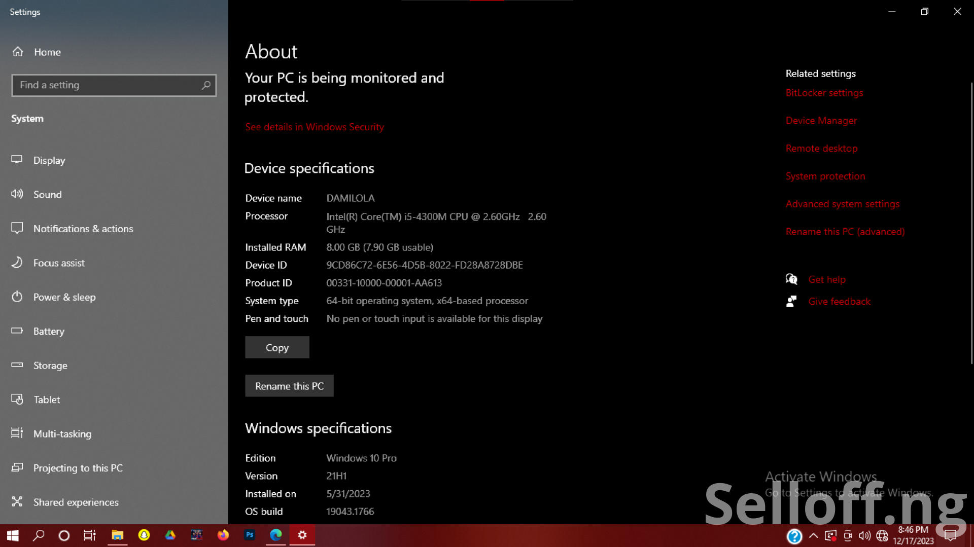Click the Settings gear taskbar icon
The image size is (974, 547).
302,535
